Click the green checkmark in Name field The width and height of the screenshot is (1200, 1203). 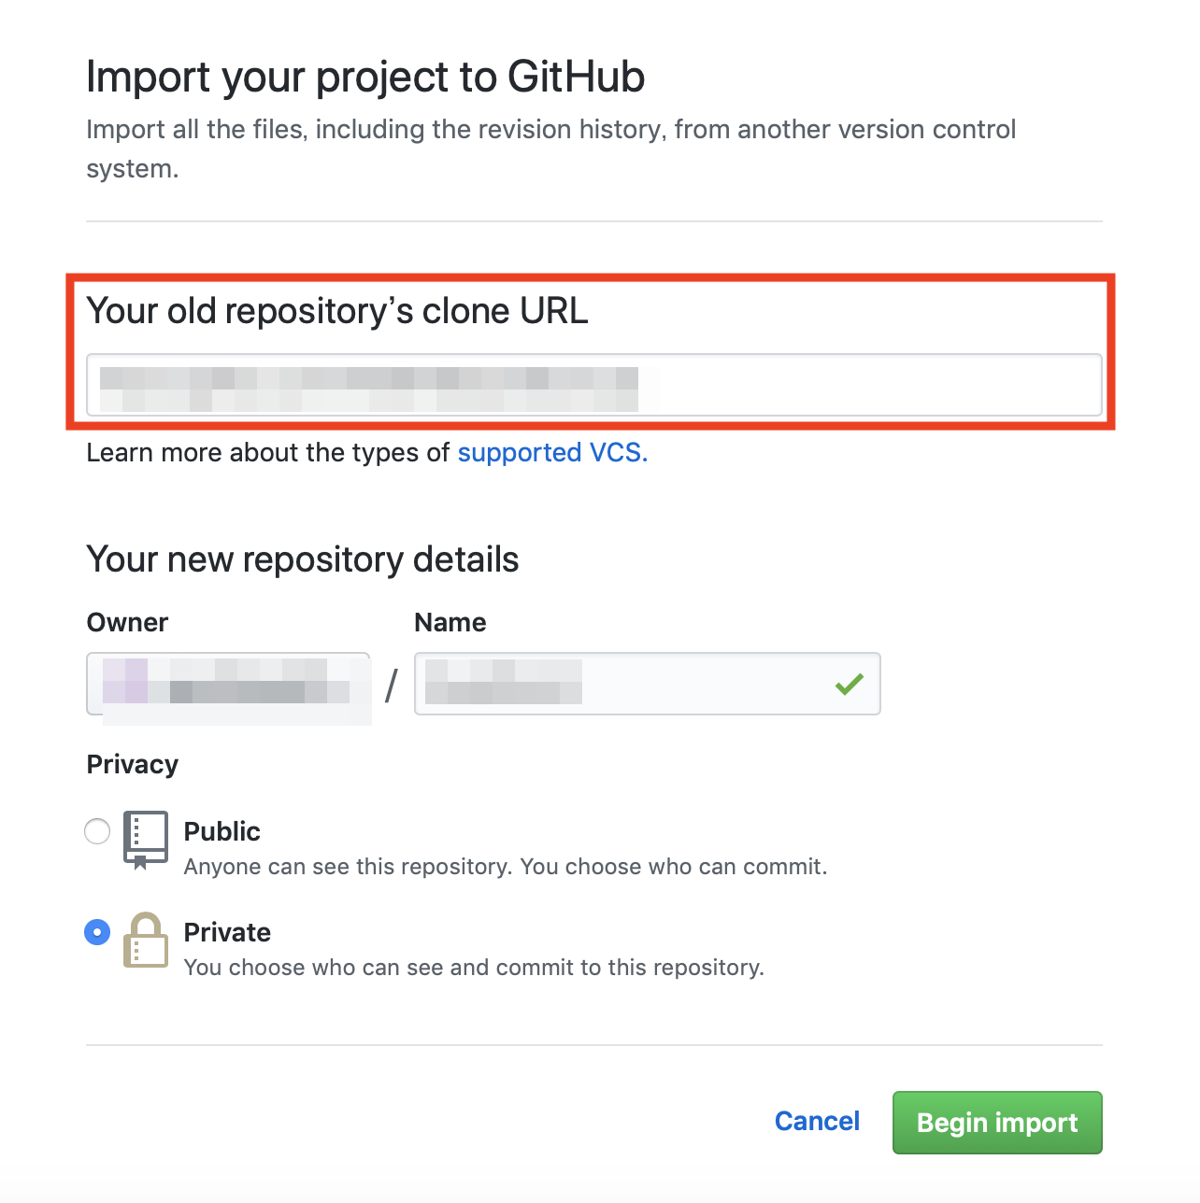850,685
